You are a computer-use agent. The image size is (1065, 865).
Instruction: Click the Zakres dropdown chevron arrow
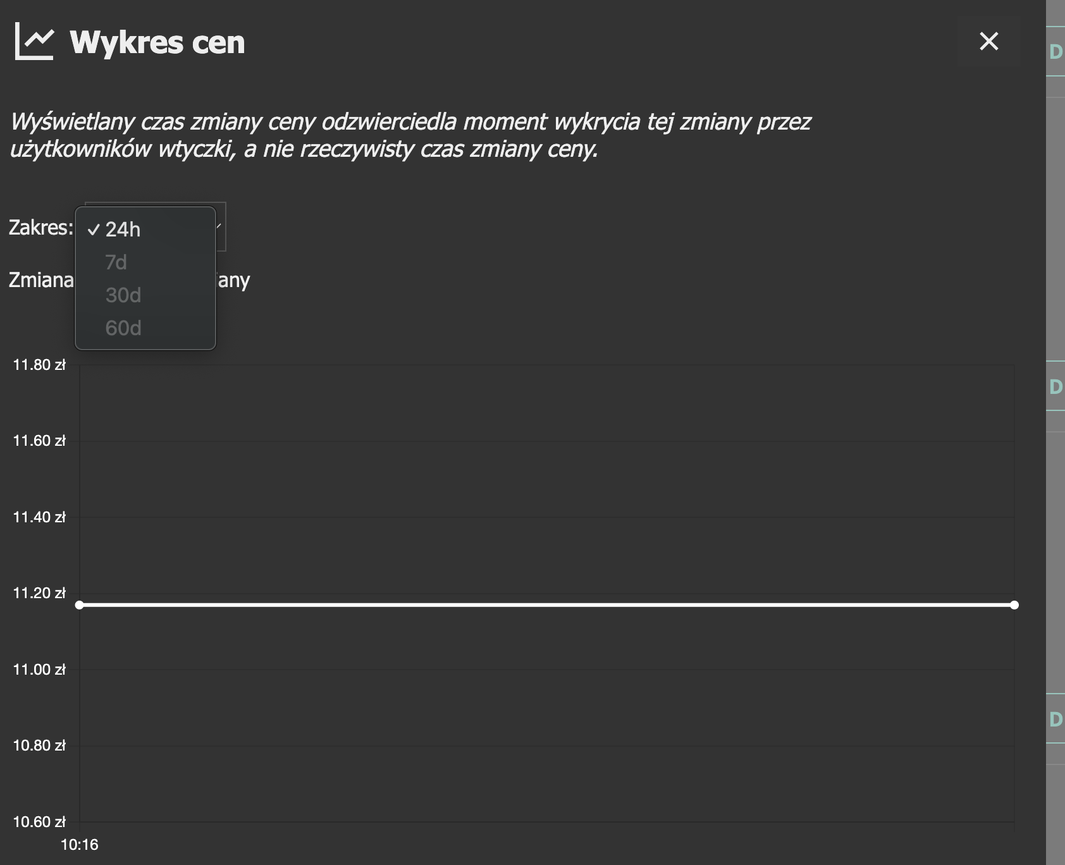click(219, 226)
